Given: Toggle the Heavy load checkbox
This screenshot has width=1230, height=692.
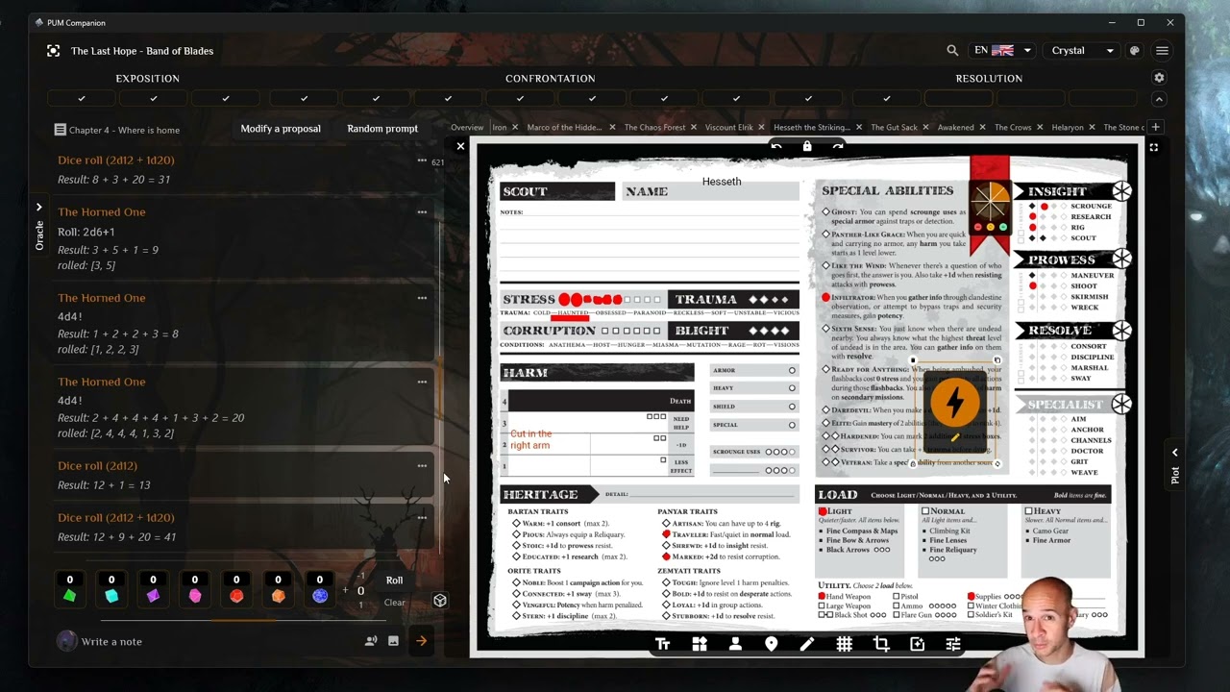Looking at the screenshot, I should [1028, 511].
